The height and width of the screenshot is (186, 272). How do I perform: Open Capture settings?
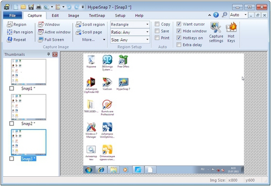pyautogui.click(x=216, y=32)
